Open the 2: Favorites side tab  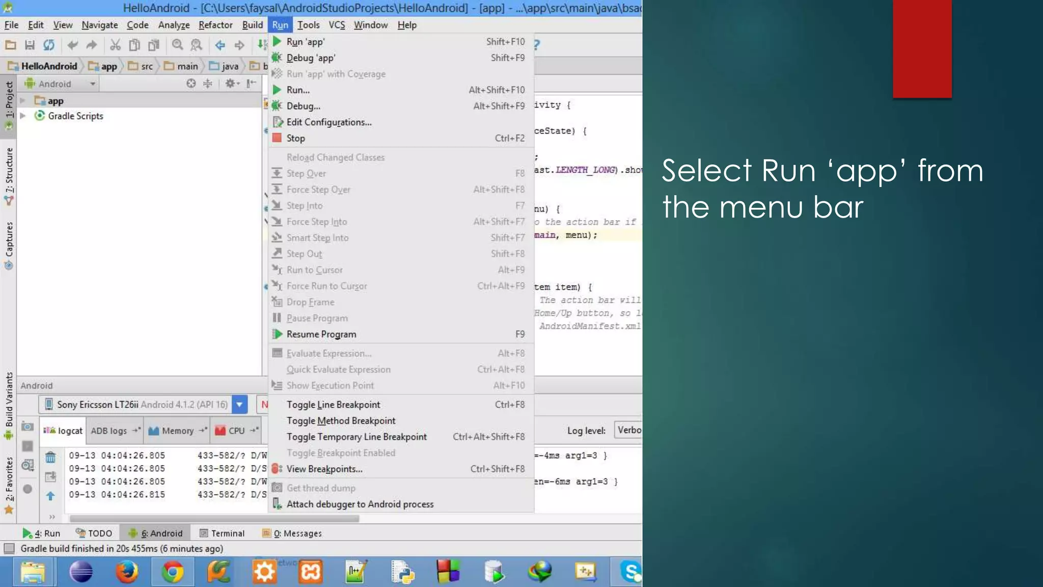click(9, 486)
